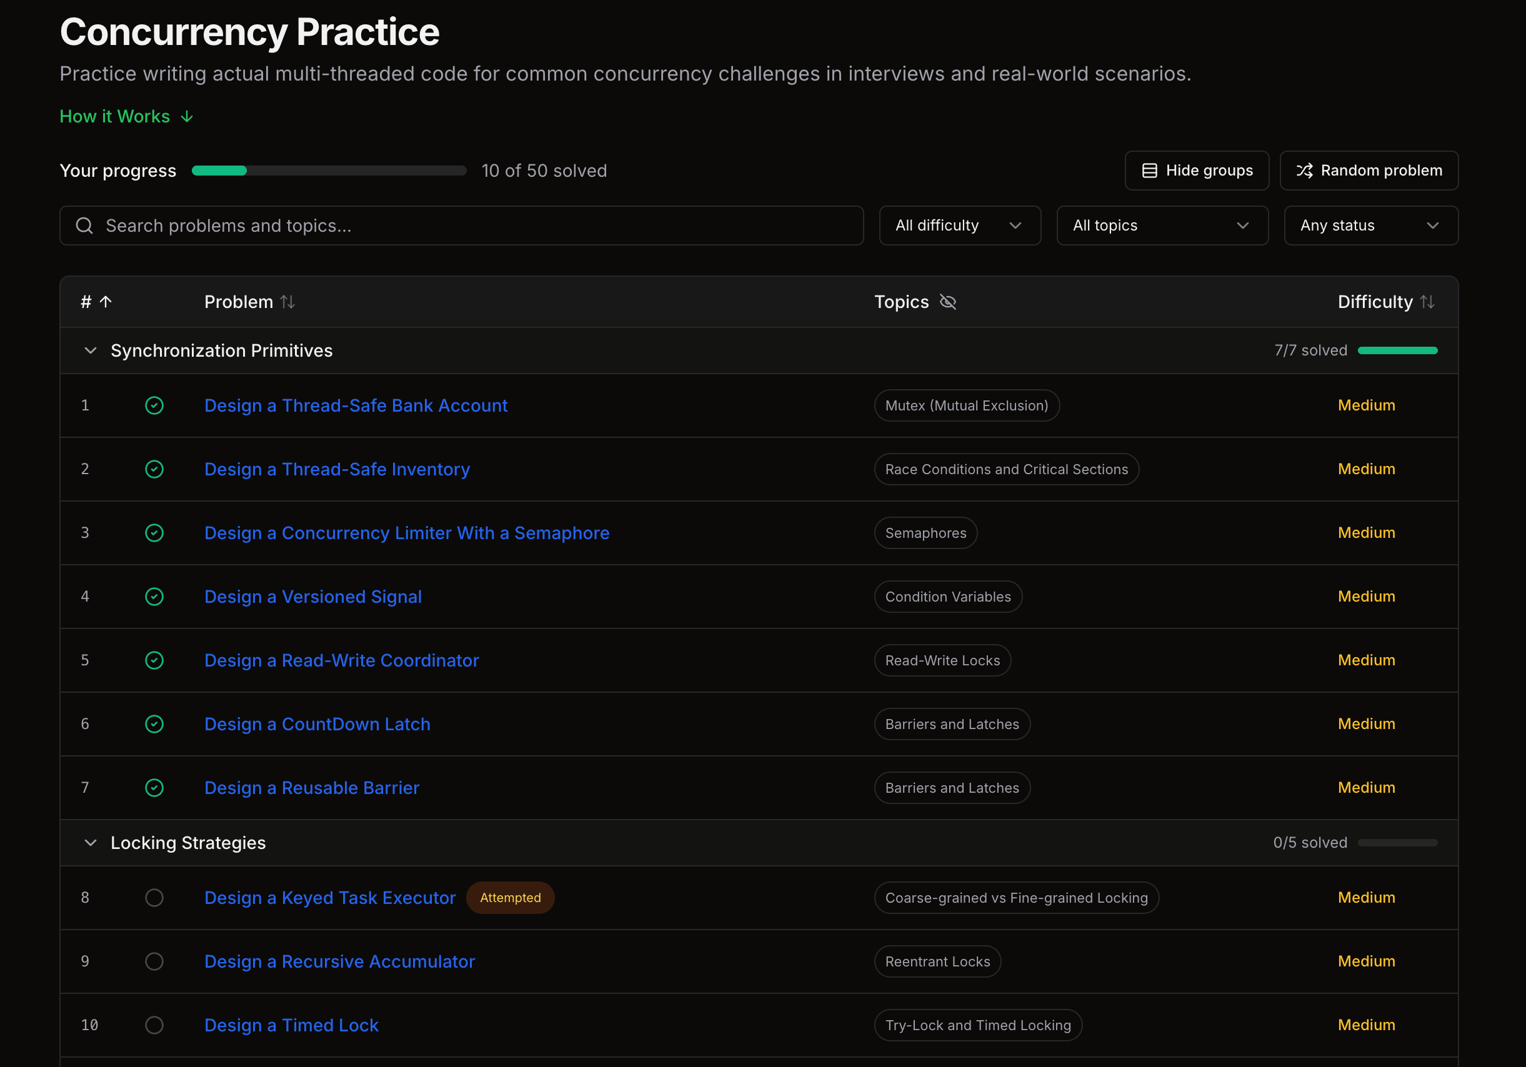Click solved checkmark for CountDown Latch
The image size is (1526, 1067).
154,724
